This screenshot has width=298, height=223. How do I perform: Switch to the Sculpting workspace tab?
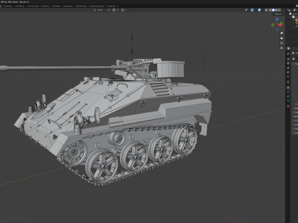(8, 6)
